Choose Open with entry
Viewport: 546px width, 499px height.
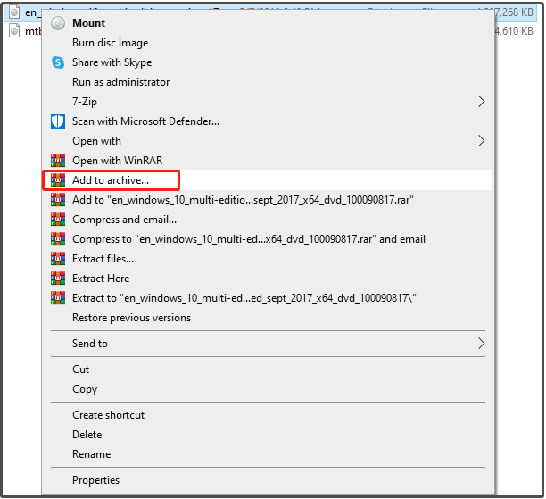[96, 141]
